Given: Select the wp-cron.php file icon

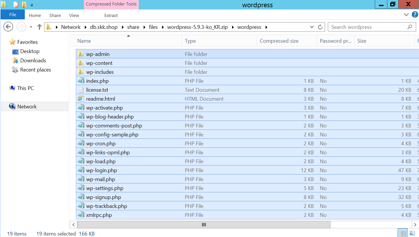Looking at the screenshot, I should [x=81, y=143].
